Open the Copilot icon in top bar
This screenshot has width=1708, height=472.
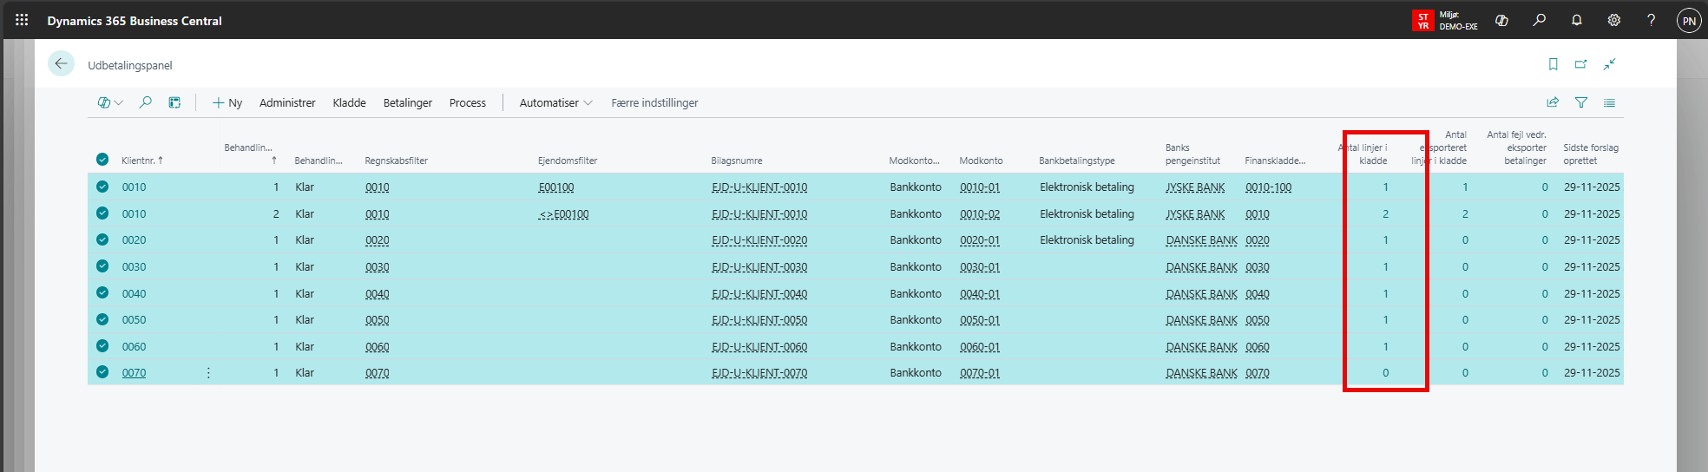point(1501,21)
